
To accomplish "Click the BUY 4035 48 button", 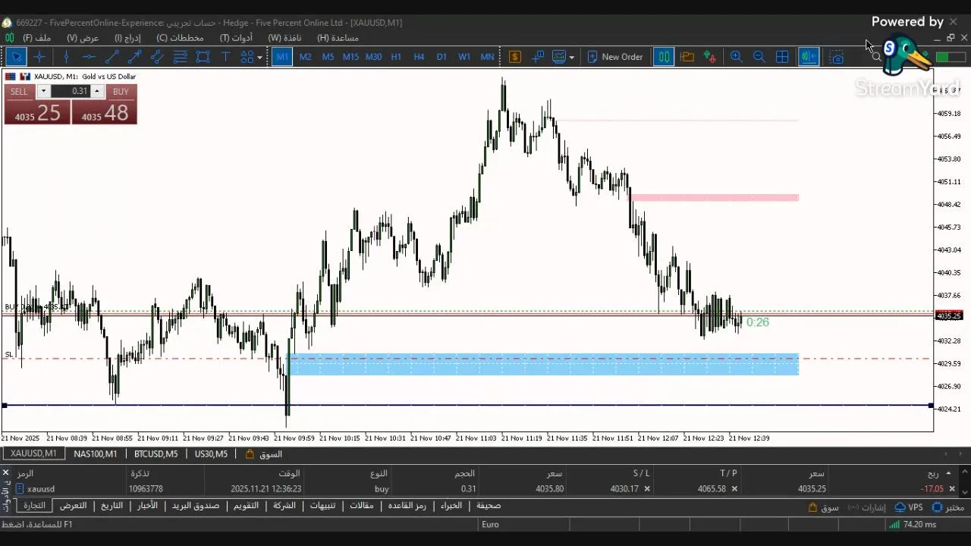I will [105, 113].
